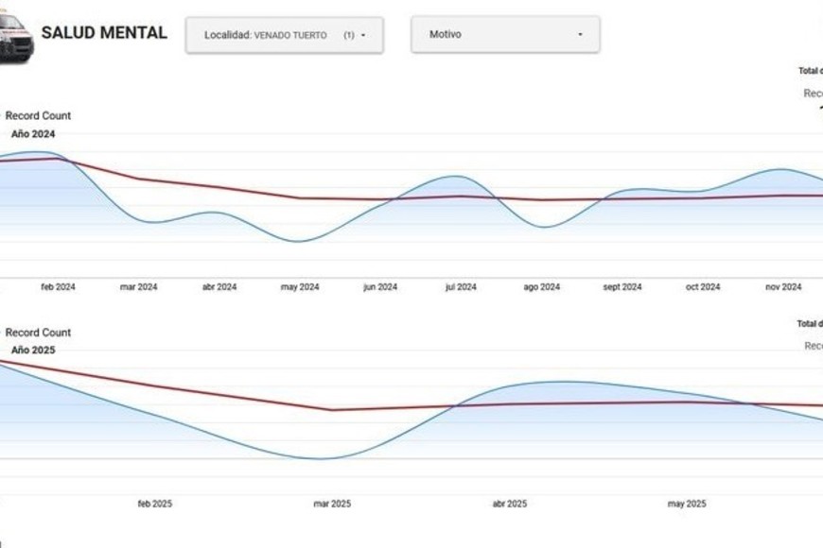Image resolution: width=823 pixels, height=548 pixels.
Task: Select the ago 2024 axis label
Action: click(542, 287)
